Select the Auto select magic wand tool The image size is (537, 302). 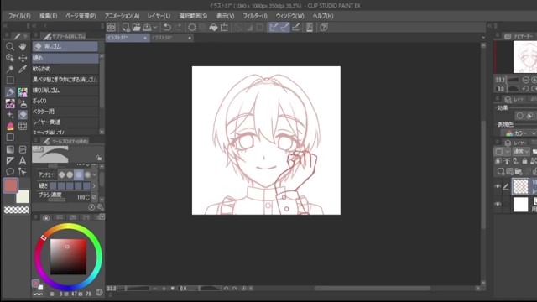(10, 69)
